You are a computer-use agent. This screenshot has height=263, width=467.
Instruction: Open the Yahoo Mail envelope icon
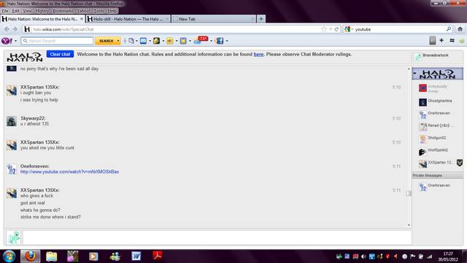143,41
